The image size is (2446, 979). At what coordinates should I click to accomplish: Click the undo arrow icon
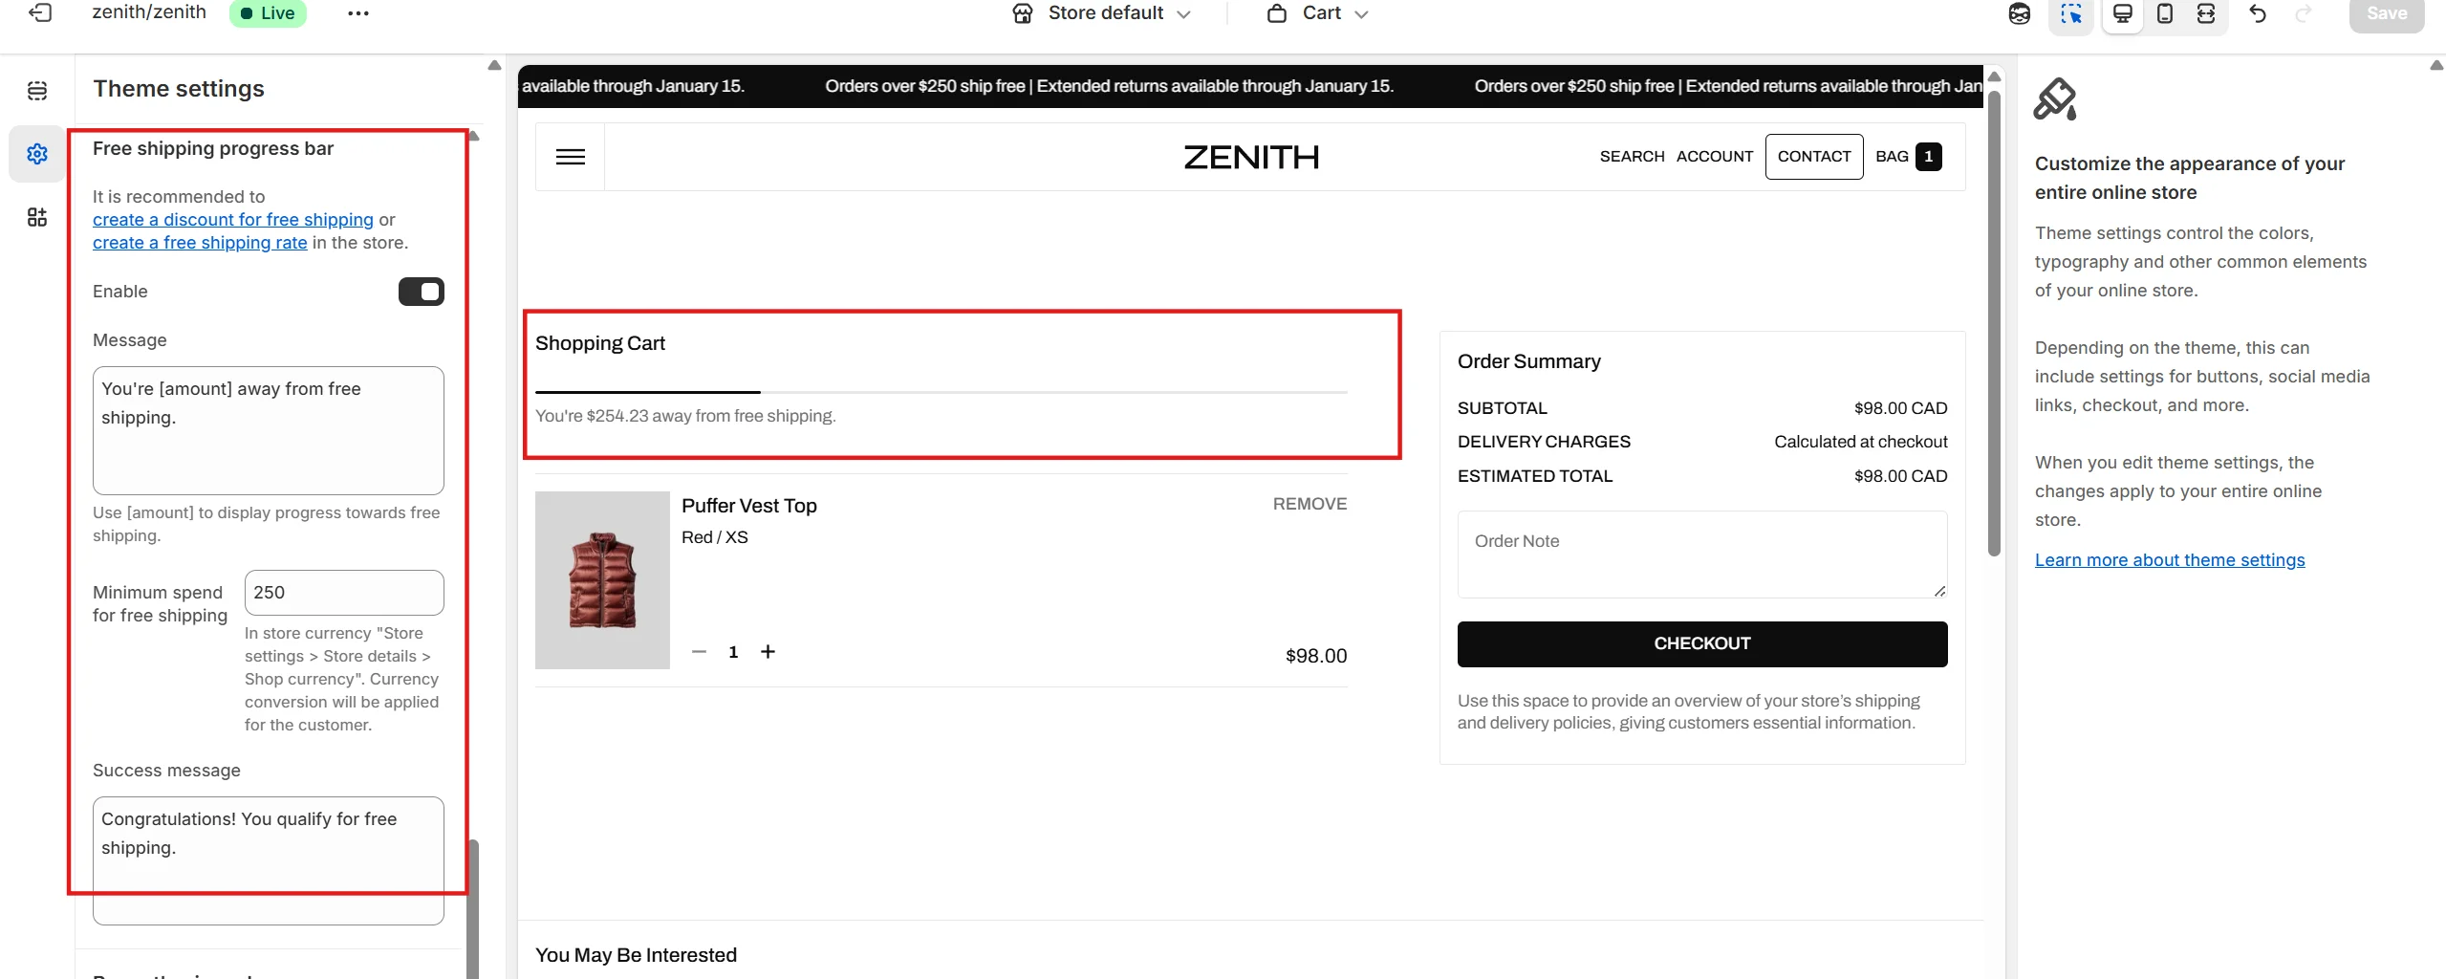[2258, 14]
